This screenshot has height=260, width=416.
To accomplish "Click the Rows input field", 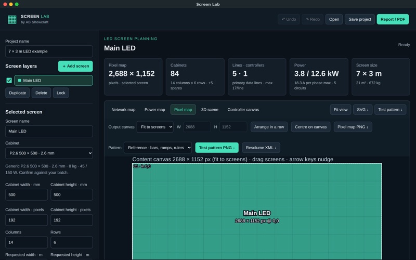I will pos(72,242).
